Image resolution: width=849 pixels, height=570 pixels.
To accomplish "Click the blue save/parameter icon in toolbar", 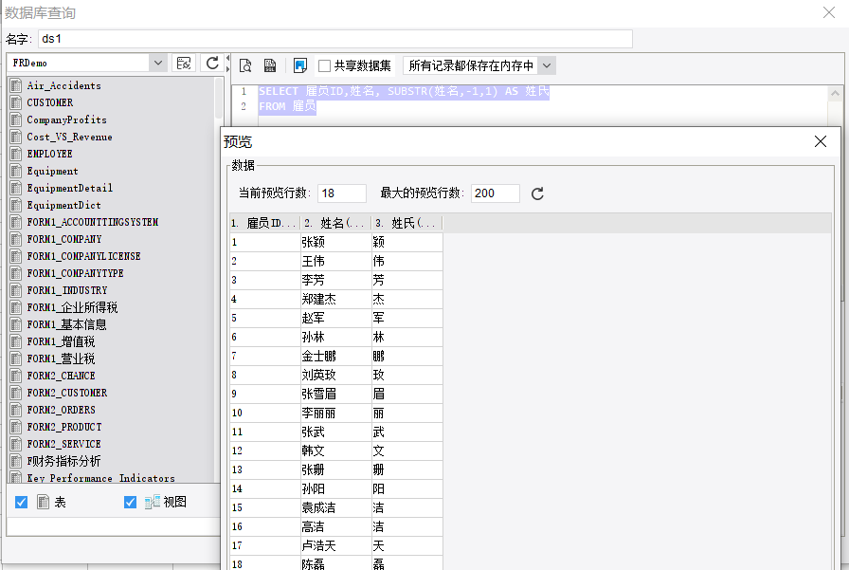I will pos(299,65).
